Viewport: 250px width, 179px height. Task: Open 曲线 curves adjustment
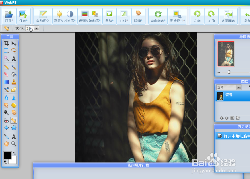(x=124, y=16)
